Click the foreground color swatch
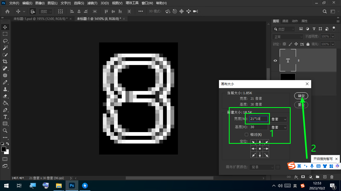This screenshot has width=341, height=191. pyautogui.click(x=4, y=149)
